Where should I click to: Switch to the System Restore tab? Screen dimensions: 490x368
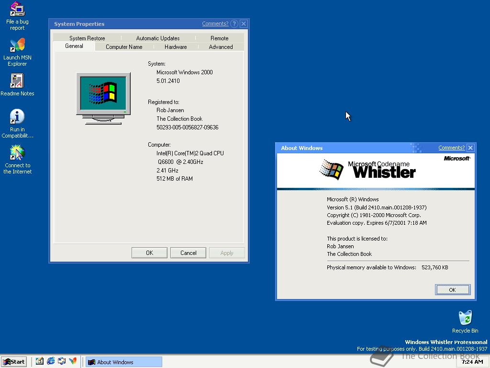point(87,38)
